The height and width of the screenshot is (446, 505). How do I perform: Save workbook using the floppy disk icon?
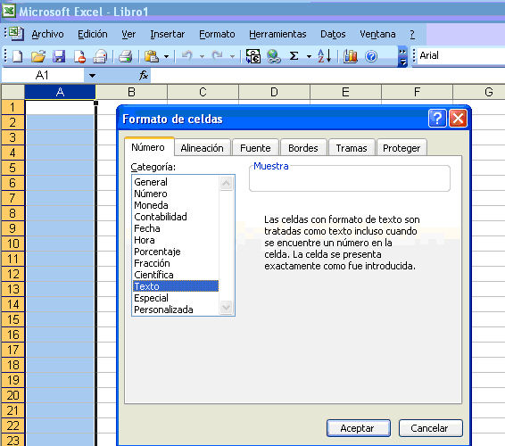[x=59, y=56]
